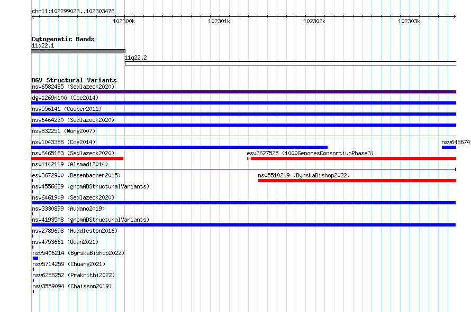Select the gray 11q22.1 band bar
This screenshot has height=312, width=471.
coord(78,51)
